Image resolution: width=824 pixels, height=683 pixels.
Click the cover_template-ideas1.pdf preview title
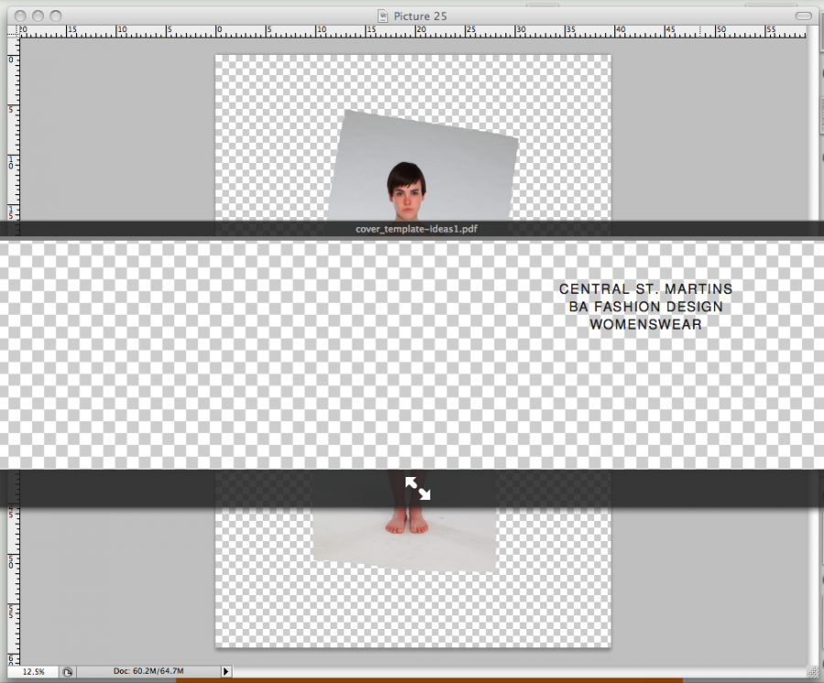tap(417, 229)
